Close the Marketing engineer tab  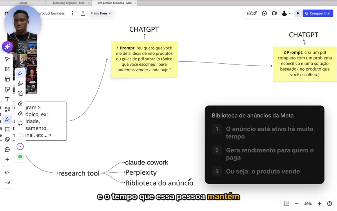click(x=89, y=3)
